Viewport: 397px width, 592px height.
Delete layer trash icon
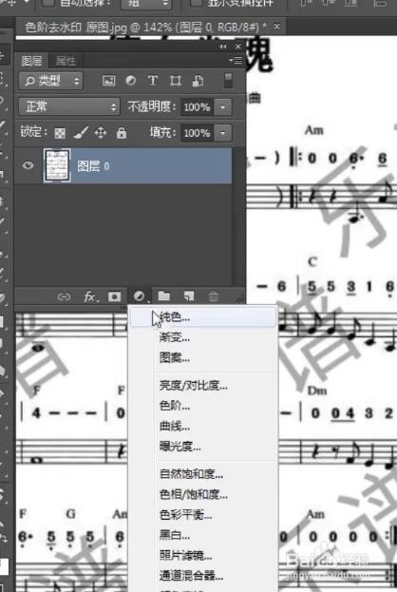(x=213, y=296)
